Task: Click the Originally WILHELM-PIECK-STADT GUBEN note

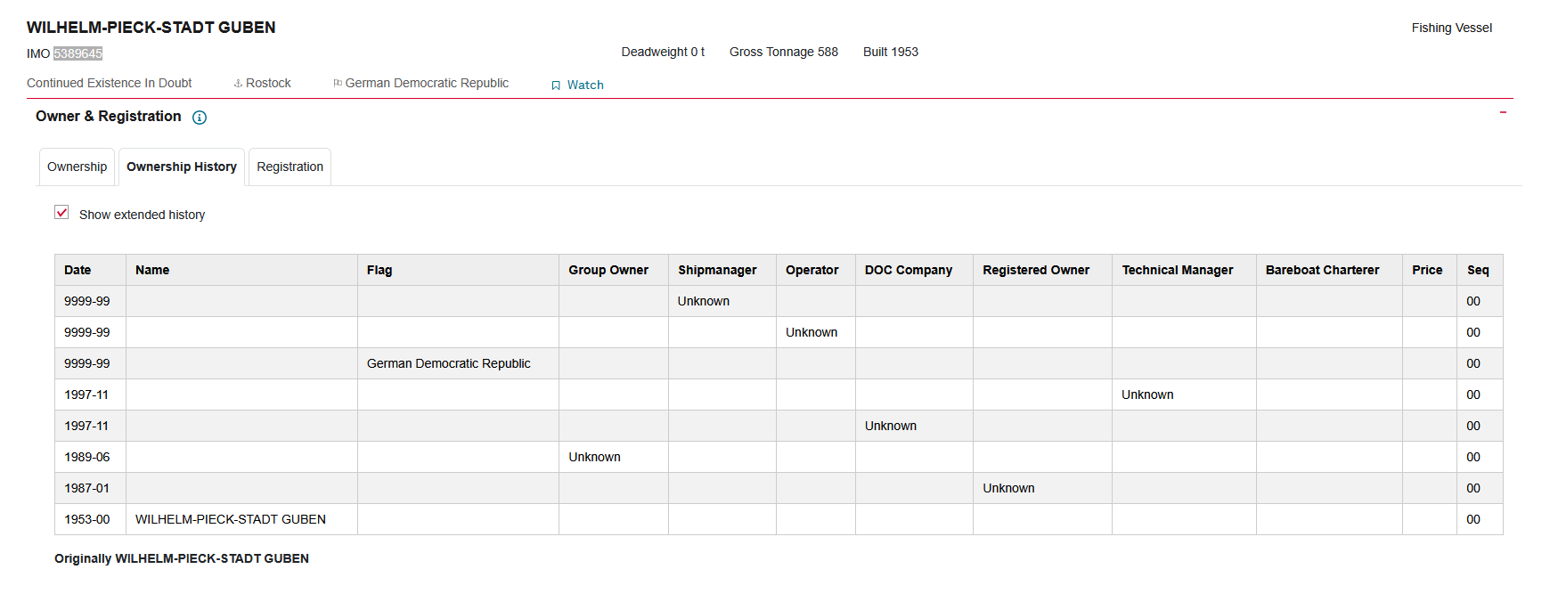Action: 182,558
